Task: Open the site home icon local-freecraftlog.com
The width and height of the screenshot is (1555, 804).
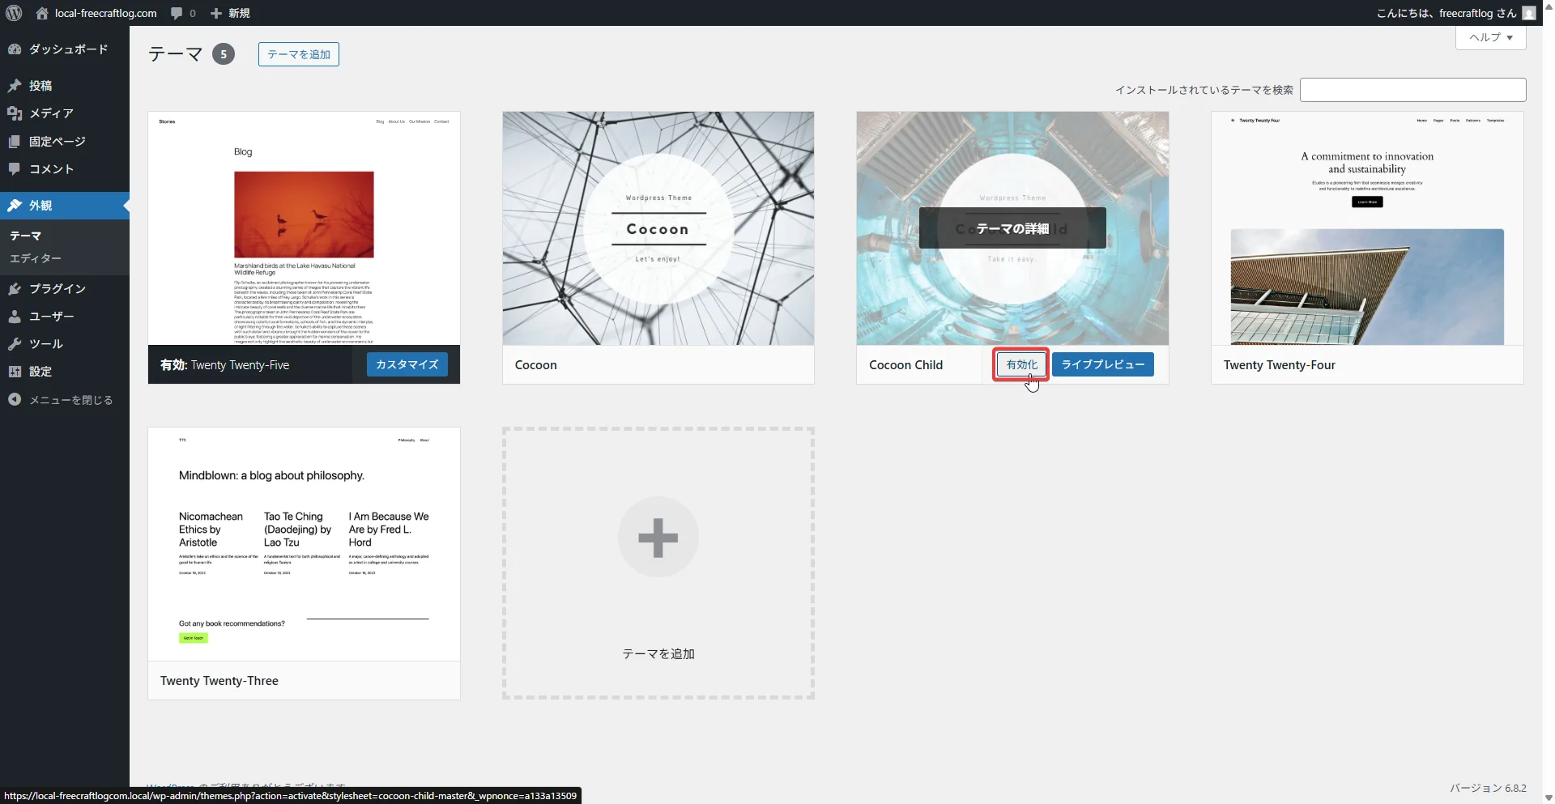Action: (x=42, y=13)
